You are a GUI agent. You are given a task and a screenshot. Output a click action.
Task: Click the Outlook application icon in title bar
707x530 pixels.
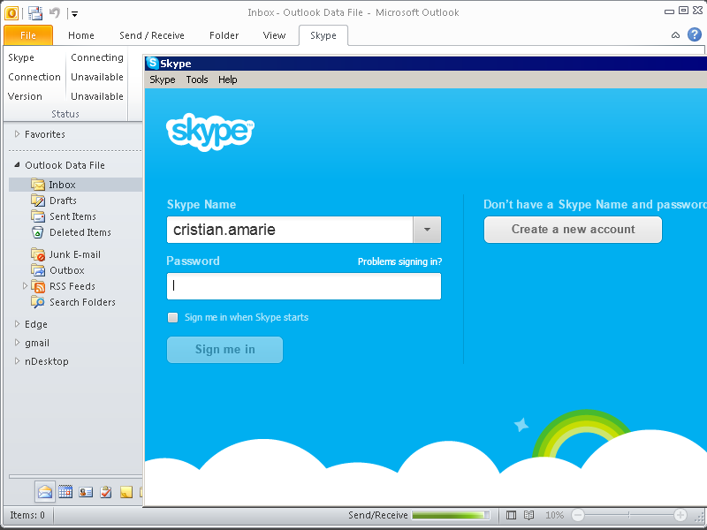tap(11, 13)
